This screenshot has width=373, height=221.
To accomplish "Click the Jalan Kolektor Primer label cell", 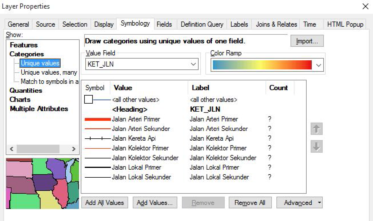I will pos(218,148).
